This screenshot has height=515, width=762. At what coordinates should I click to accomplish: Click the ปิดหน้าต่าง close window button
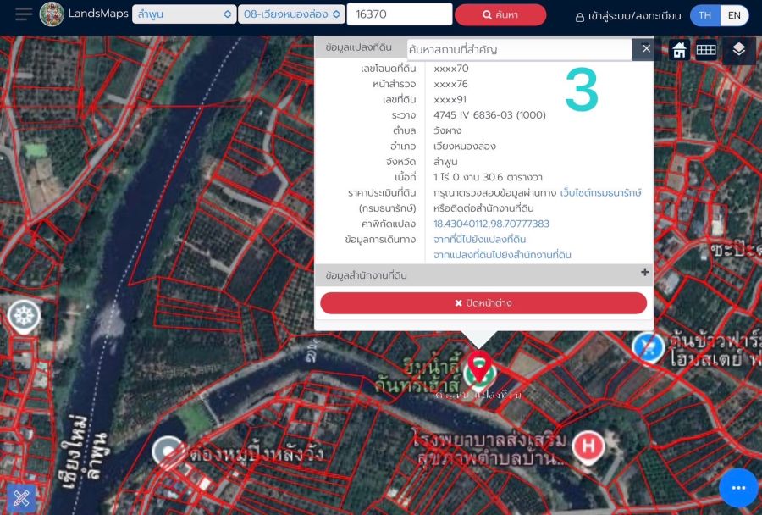coord(483,303)
